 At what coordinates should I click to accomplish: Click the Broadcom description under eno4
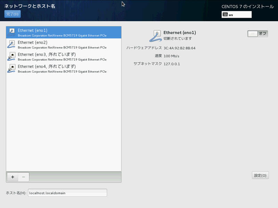62,71
